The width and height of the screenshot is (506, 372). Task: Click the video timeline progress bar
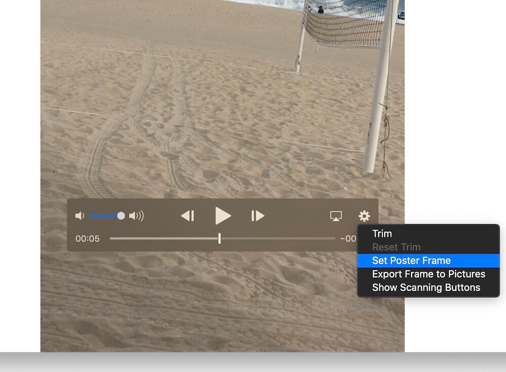(223, 238)
